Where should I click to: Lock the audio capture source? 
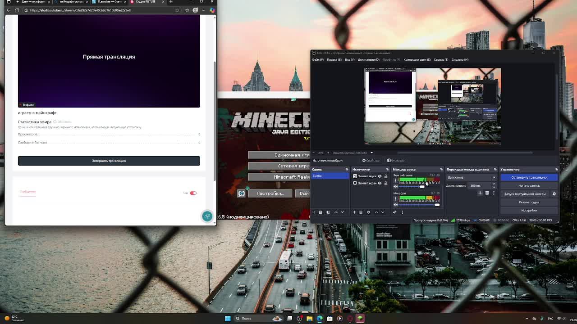click(x=385, y=176)
